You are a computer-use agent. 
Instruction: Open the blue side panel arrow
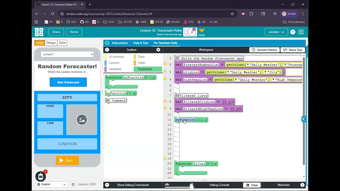click(x=303, y=119)
